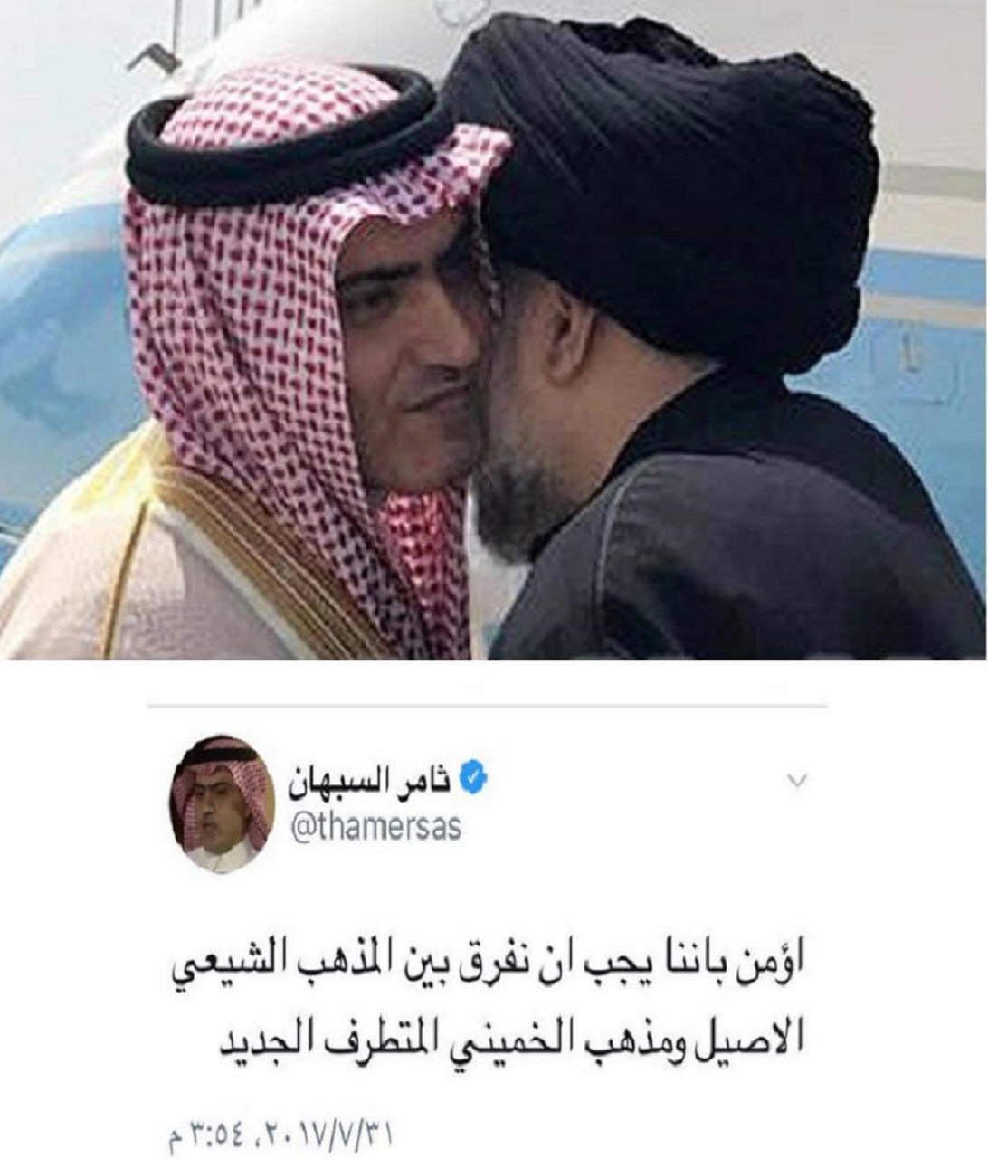988x1159 pixels.
Task: Click the blue verified badge
Action: (474, 777)
